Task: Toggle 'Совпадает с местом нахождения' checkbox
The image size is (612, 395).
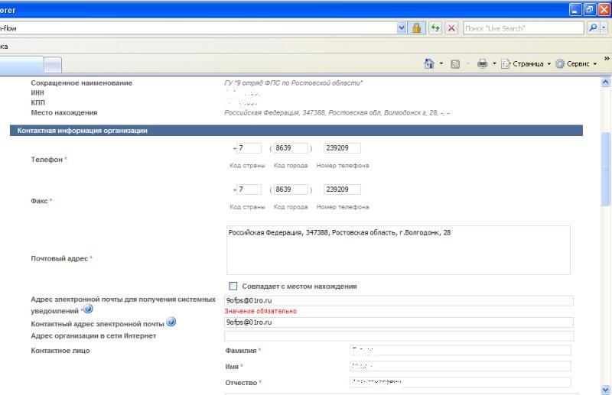Action: click(233, 287)
